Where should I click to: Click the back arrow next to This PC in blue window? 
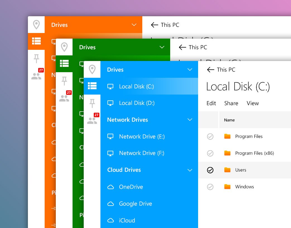click(x=210, y=70)
